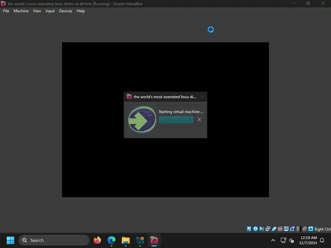This screenshot has height=248, width=331.
Task: Launch Firefox from the taskbar
Action: [97, 240]
